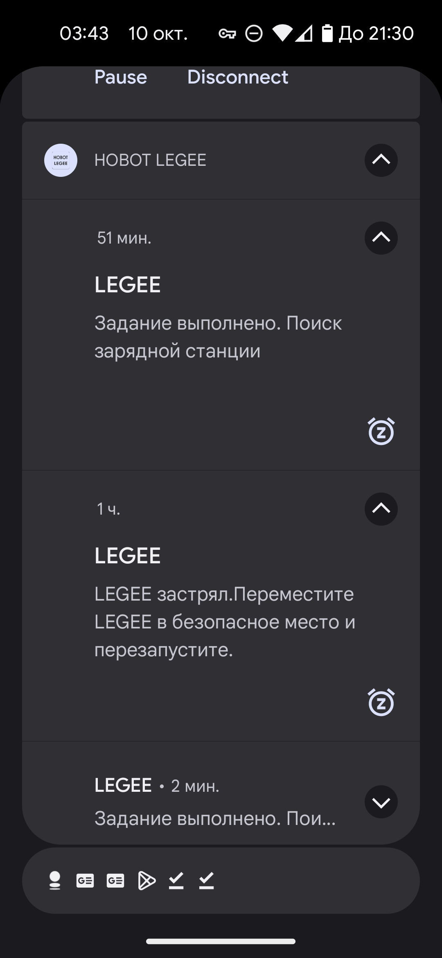
Task: Collapse the 1 ч. LEGEE notification
Action: click(x=381, y=509)
